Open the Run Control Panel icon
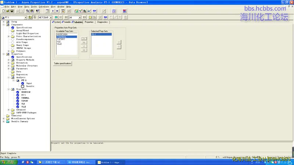The image size is (294, 165). coord(63,11)
